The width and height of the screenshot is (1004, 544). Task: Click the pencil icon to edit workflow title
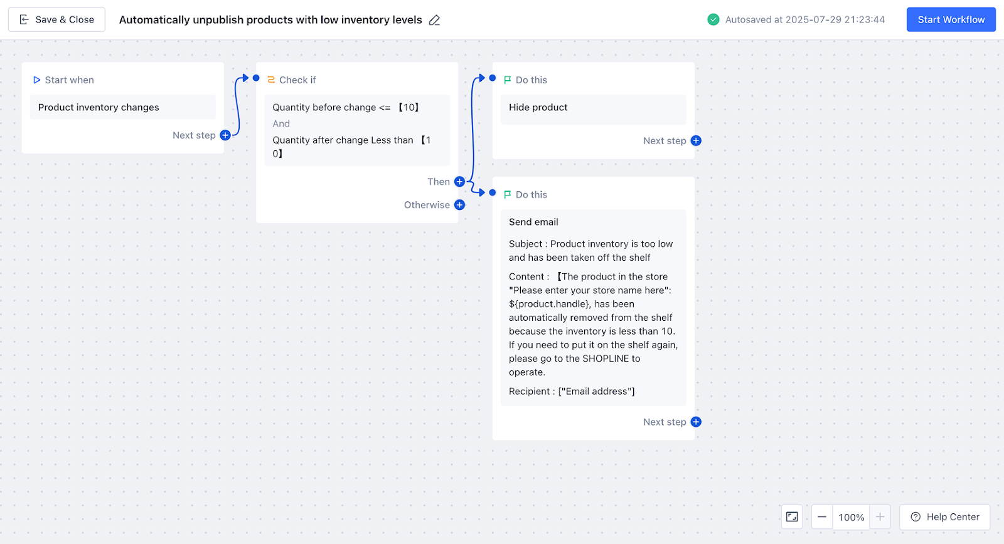point(434,20)
